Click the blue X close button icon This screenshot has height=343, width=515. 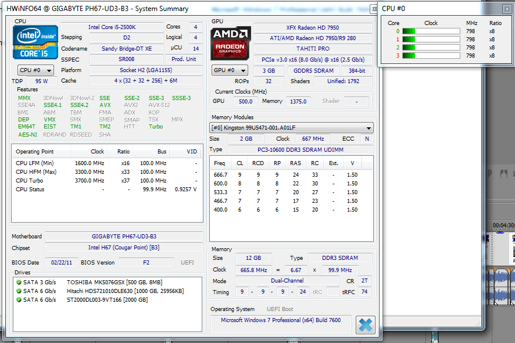(x=366, y=325)
